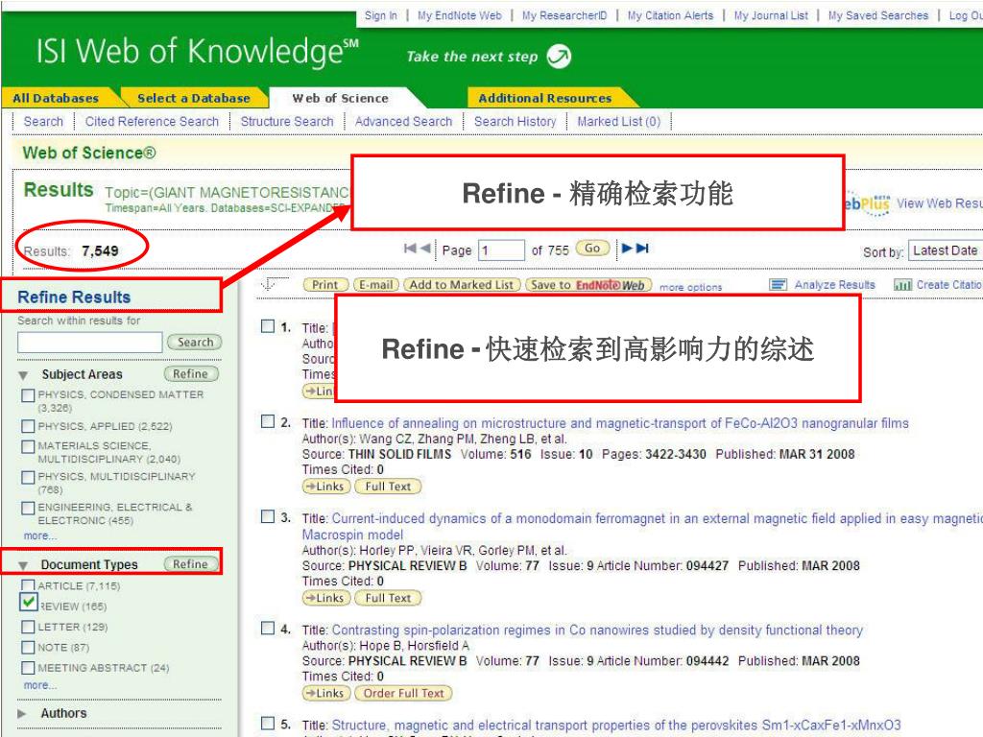
Task: Check the Engineering, Electrical & Electronic area
Action: [28, 508]
